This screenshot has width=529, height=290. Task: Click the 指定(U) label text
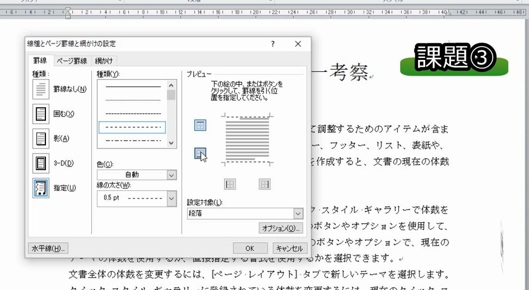(x=65, y=188)
